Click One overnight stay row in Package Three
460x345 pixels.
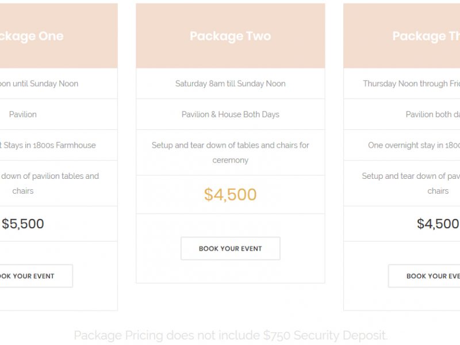click(x=402, y=145)
